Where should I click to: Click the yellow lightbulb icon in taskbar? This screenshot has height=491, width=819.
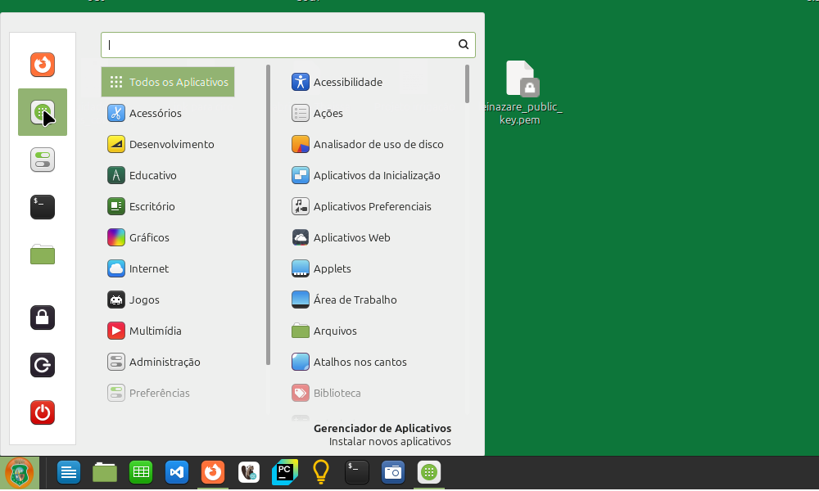(x=321, y=472)
